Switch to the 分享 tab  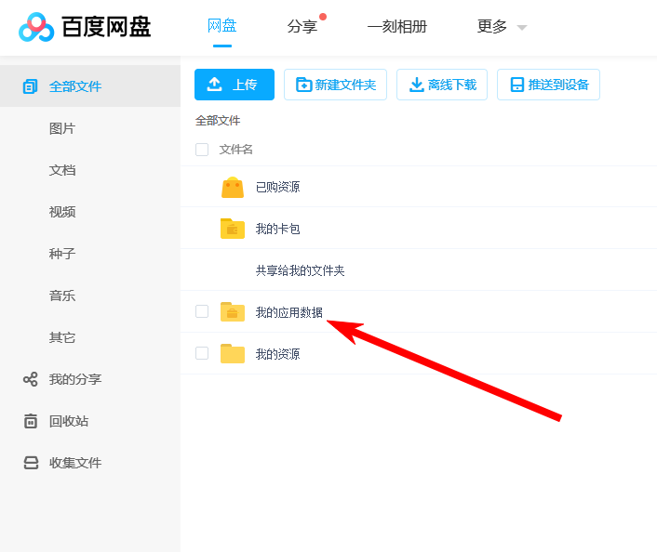[302, 27]
